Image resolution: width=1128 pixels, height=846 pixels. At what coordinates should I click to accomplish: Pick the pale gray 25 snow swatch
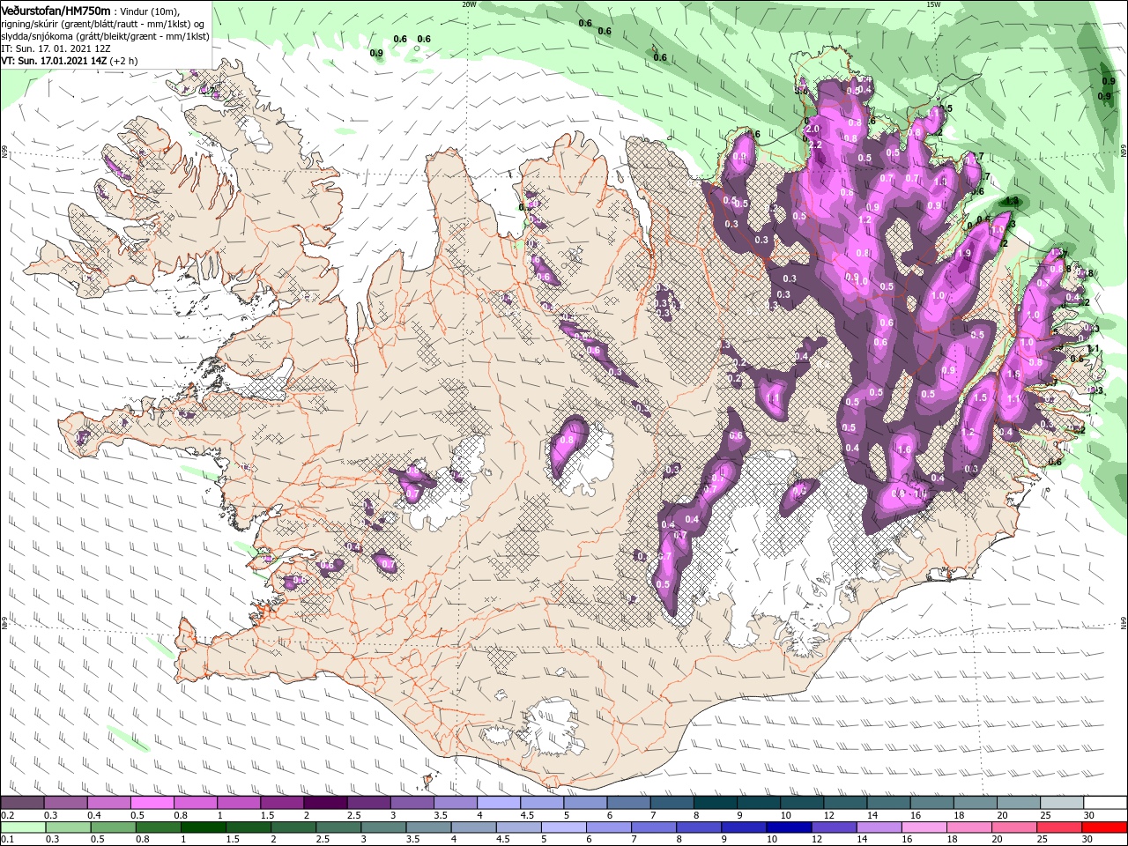[1063, 803]
